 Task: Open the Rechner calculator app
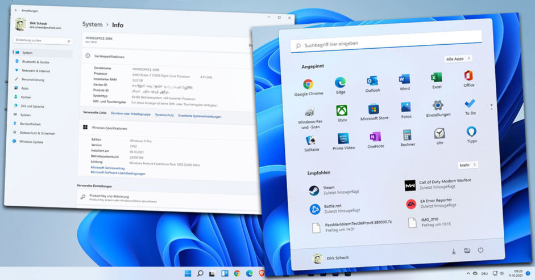(408, 138)
